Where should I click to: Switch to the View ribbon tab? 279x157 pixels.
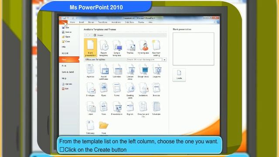[150, 22]
